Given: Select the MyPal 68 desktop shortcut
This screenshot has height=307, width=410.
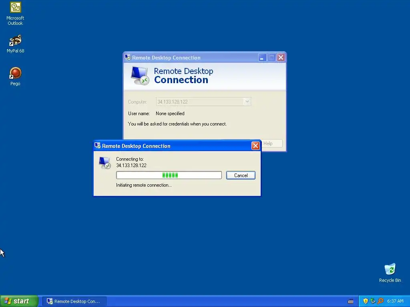Looking at the screenshot, I should [15, 44].
